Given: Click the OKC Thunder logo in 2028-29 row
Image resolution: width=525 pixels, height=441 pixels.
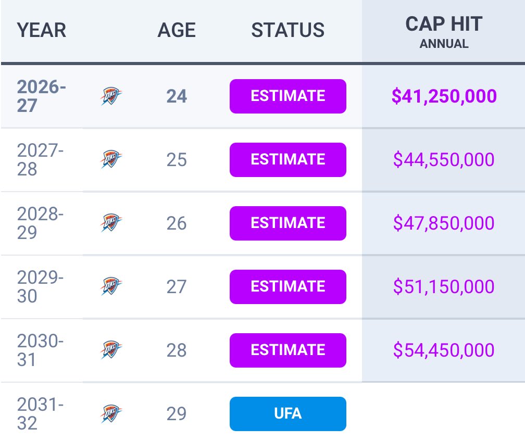Looking at the screenshot, I should click(x=111, y=223).
